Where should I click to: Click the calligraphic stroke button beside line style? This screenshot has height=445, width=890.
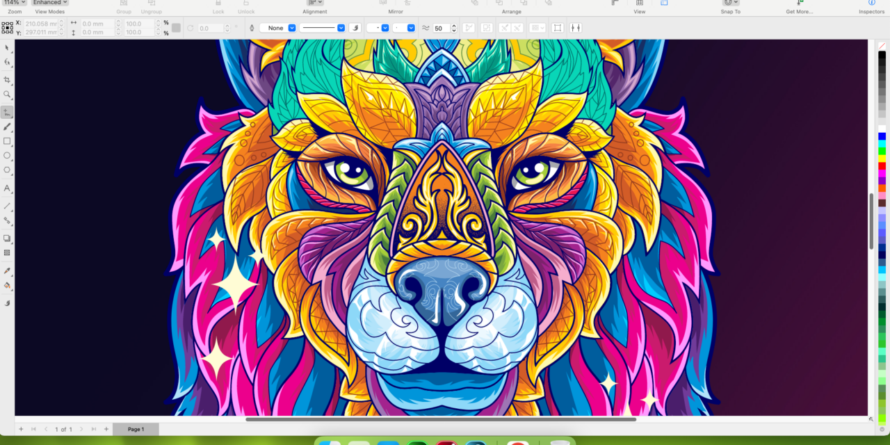click(x=355, y=28)
